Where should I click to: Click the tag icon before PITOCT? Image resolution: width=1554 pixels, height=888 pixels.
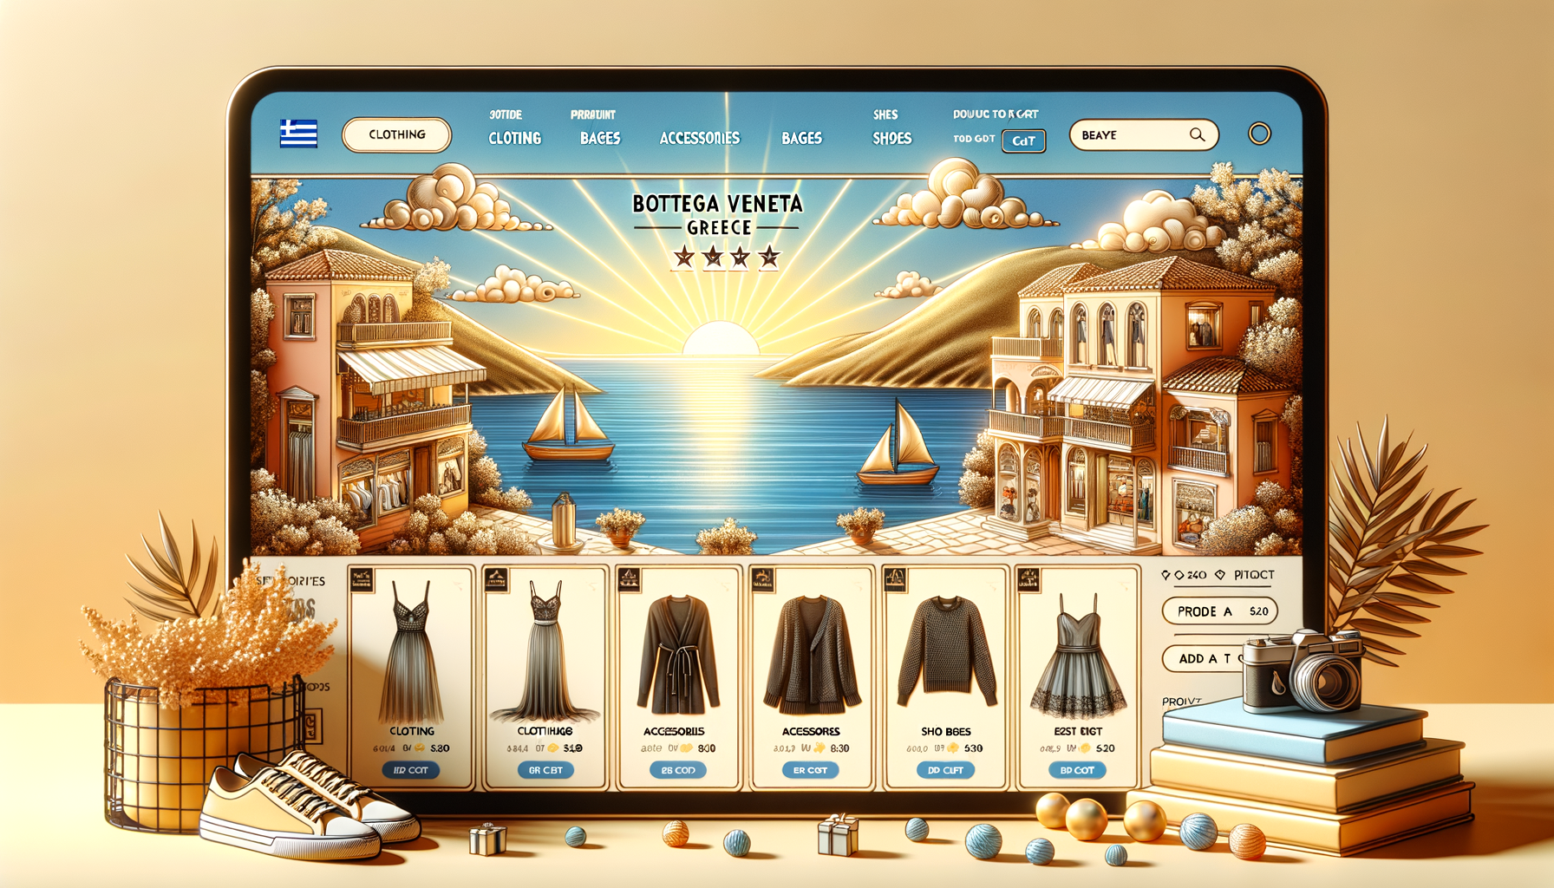click(1220, 575)
